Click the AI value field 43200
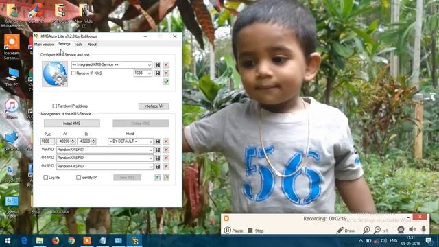 (x=64, y=141)
